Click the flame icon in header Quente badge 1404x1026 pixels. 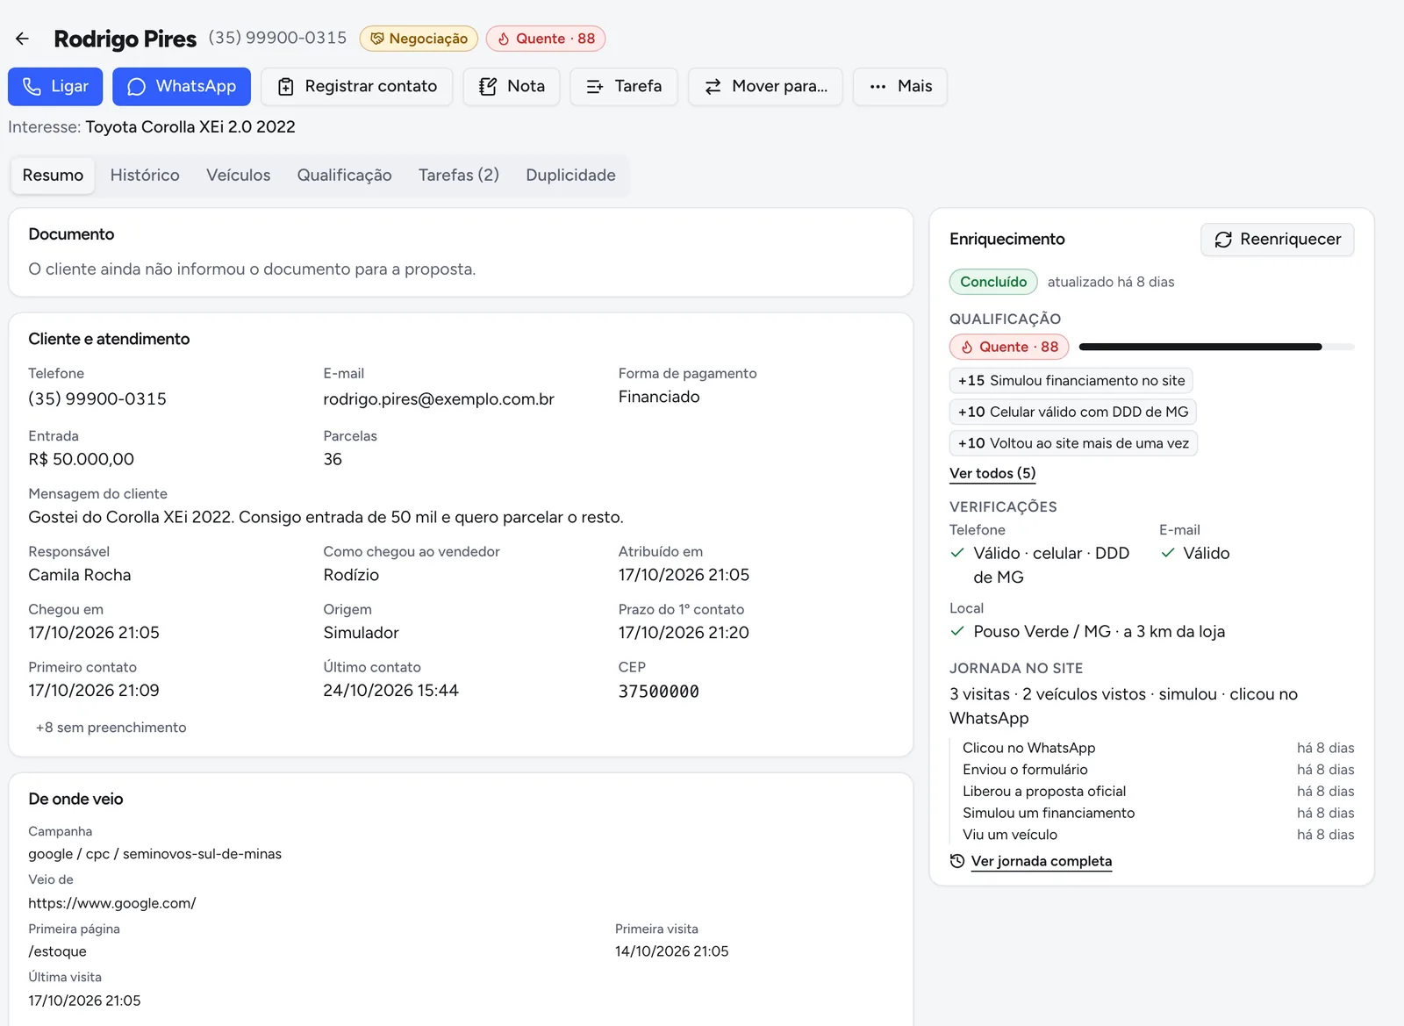click(504, 39)
